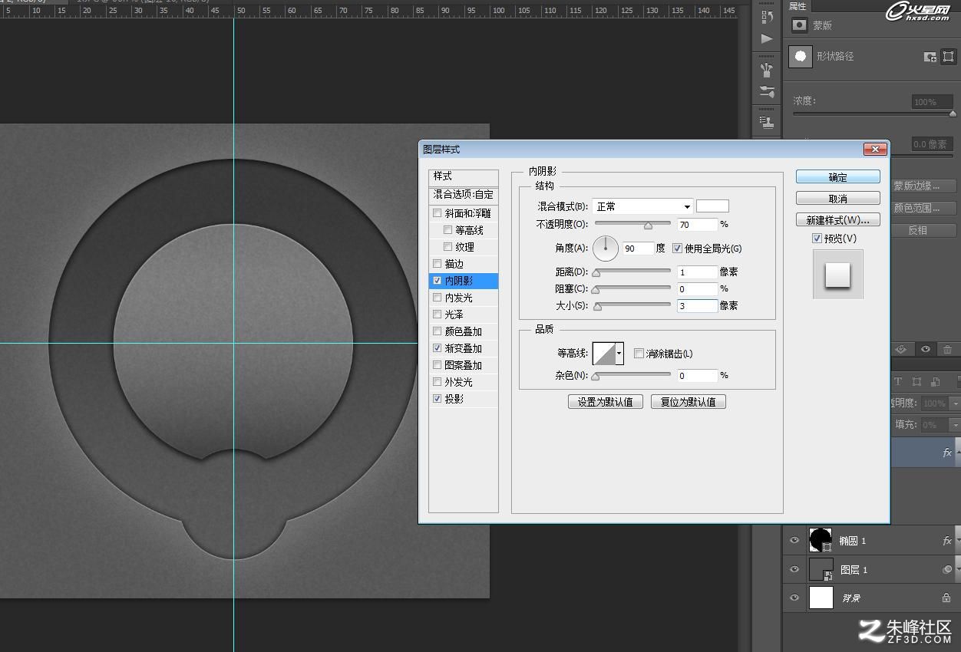The height and width of the screenshot is (652, 961).
Task: Select the vector mask icon
Action: tap(948, 57)
